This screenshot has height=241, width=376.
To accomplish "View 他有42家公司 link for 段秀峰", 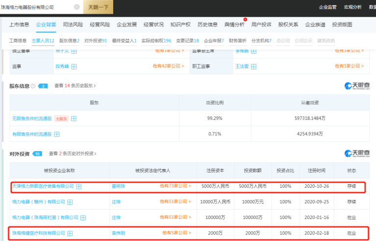I will [168, 66].
